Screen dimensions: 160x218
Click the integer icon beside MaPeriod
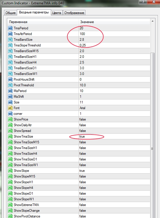tap(10, 91)
